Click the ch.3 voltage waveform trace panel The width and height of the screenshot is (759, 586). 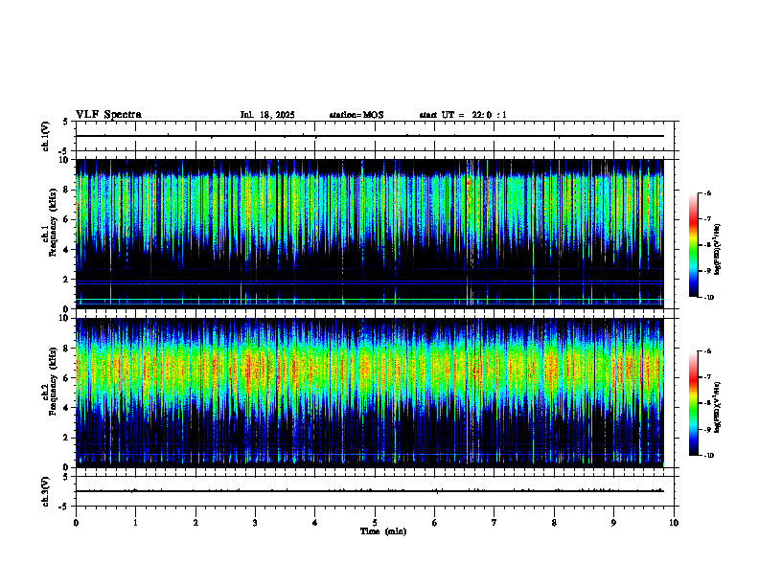(375, 491)
